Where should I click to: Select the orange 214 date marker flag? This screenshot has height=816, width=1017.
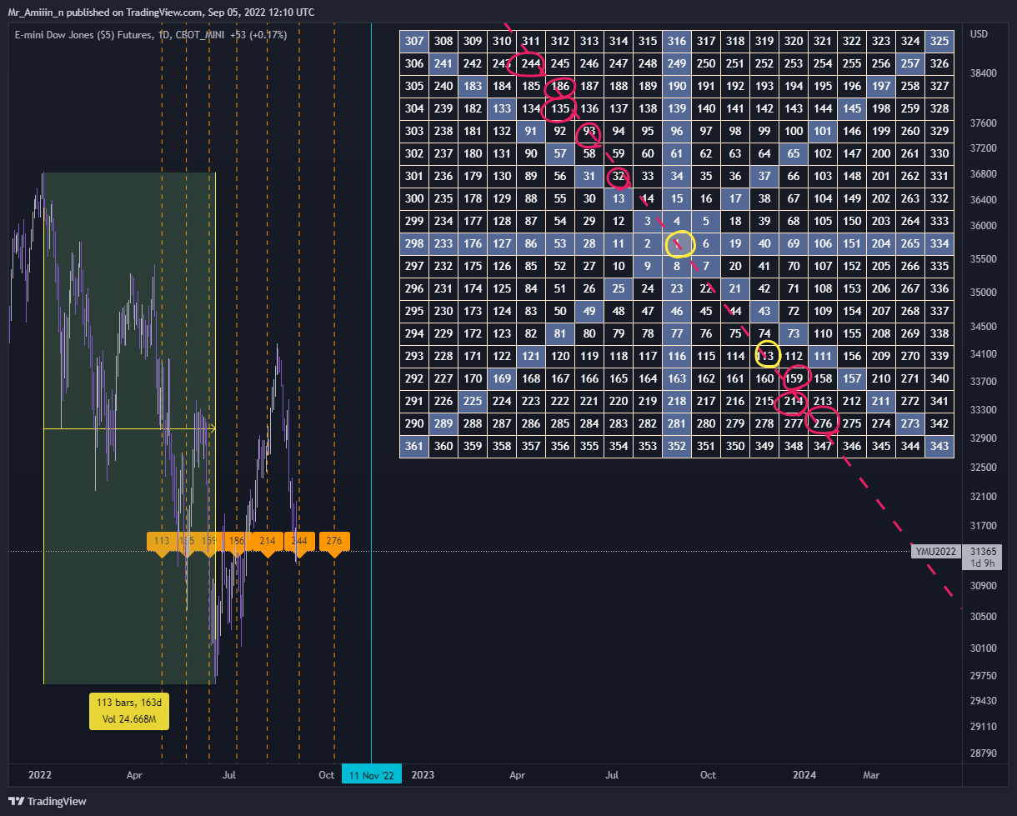pos(267,543)
